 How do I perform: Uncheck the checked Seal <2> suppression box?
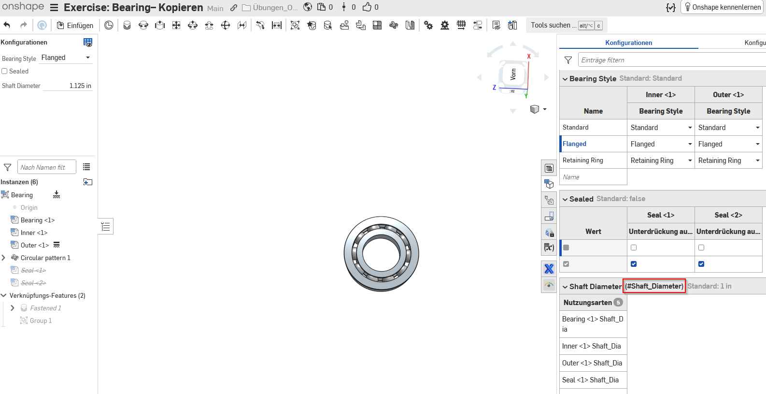[701, 264]
